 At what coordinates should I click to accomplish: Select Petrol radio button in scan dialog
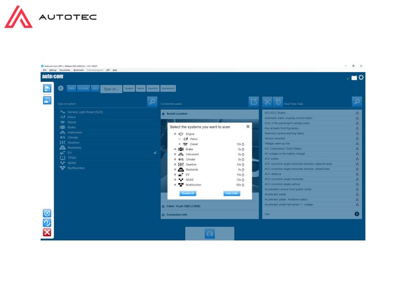pyautogui.click(x=180, y=139)
